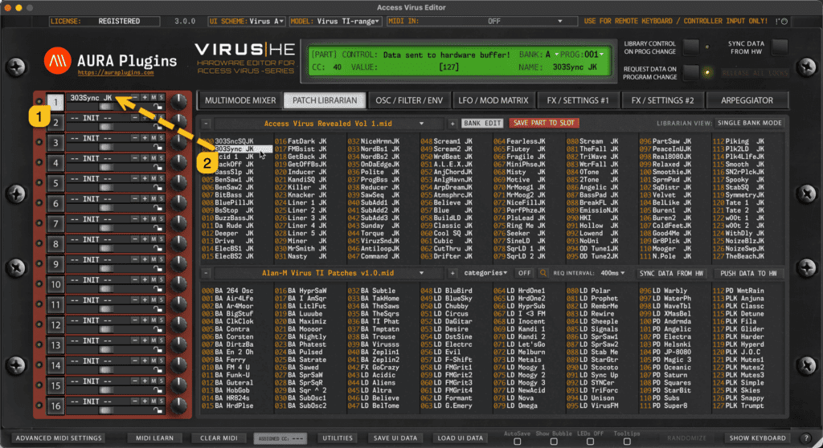Open the LFO / Mod Matrix tab
This screenshot has width=823, height=448.
[x=493, y=100]
